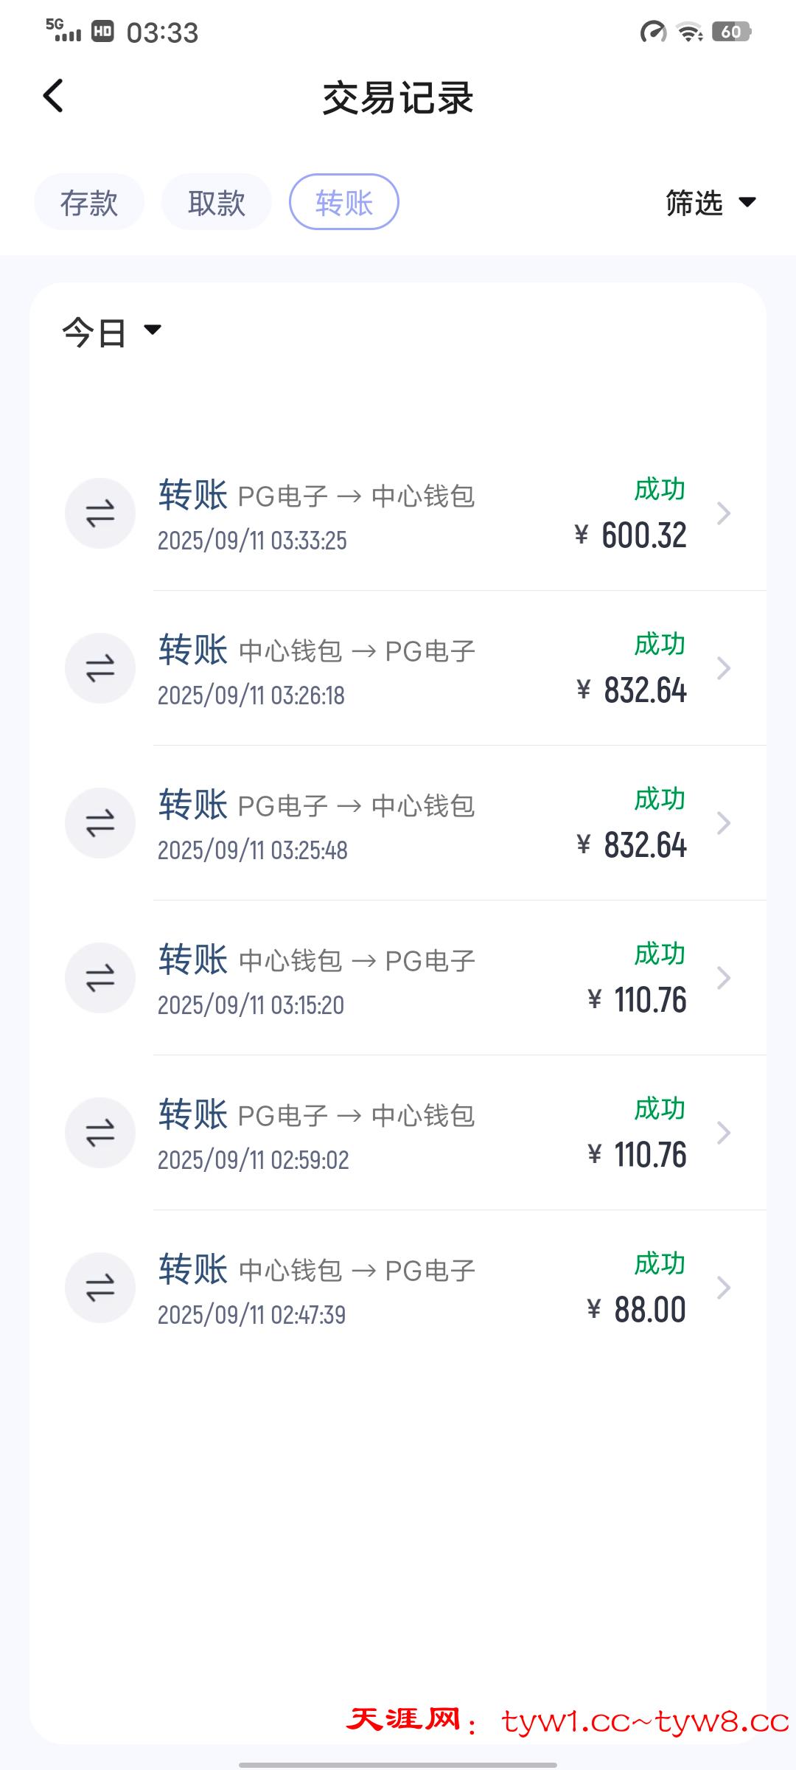Open details chevron for 88.00 transfer
The height and width of the screenshot is (1770, 796).
[x=724, y=1288]
